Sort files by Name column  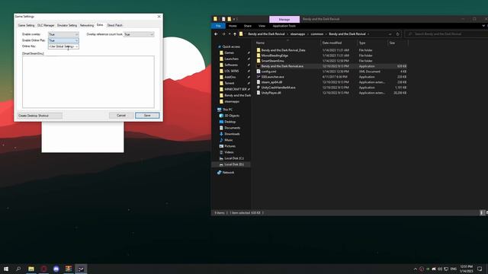click(287, 43)
